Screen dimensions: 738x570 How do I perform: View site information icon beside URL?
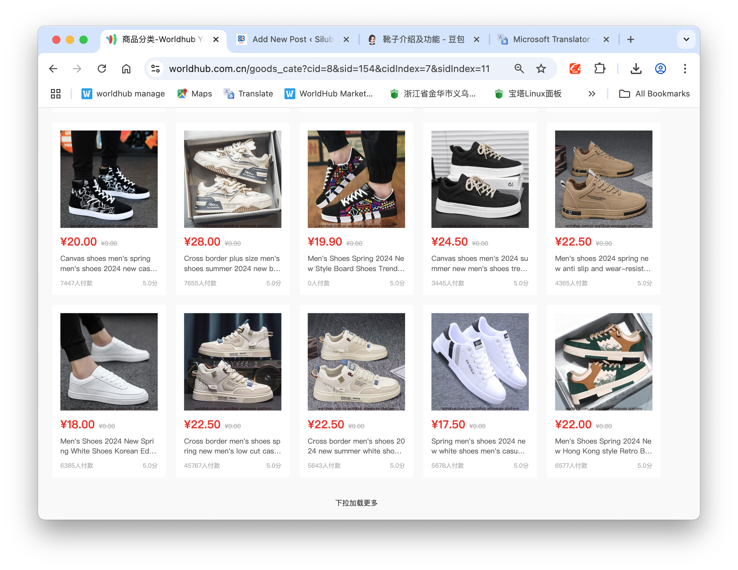click(155, 69)
